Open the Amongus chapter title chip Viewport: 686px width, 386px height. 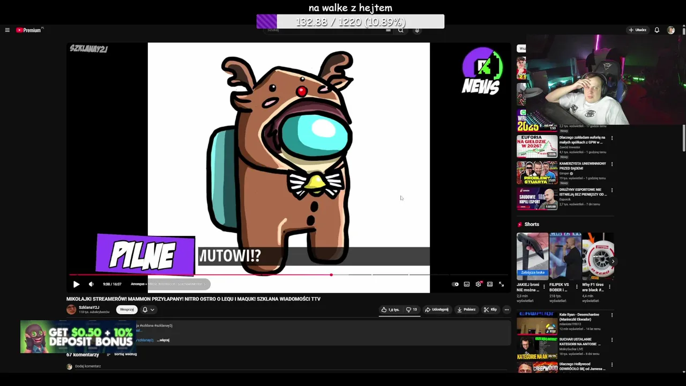pos(170,284)
